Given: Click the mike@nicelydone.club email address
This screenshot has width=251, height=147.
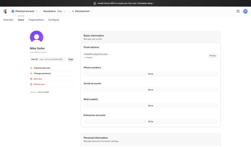Looking at the screenshot, I should pyautogui.click(x=96, y=54).
